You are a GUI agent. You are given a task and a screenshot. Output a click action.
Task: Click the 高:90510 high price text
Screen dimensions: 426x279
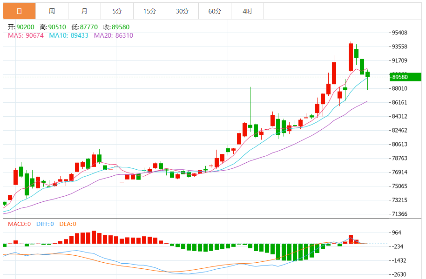pyautogui.click(x=54, y=27)
